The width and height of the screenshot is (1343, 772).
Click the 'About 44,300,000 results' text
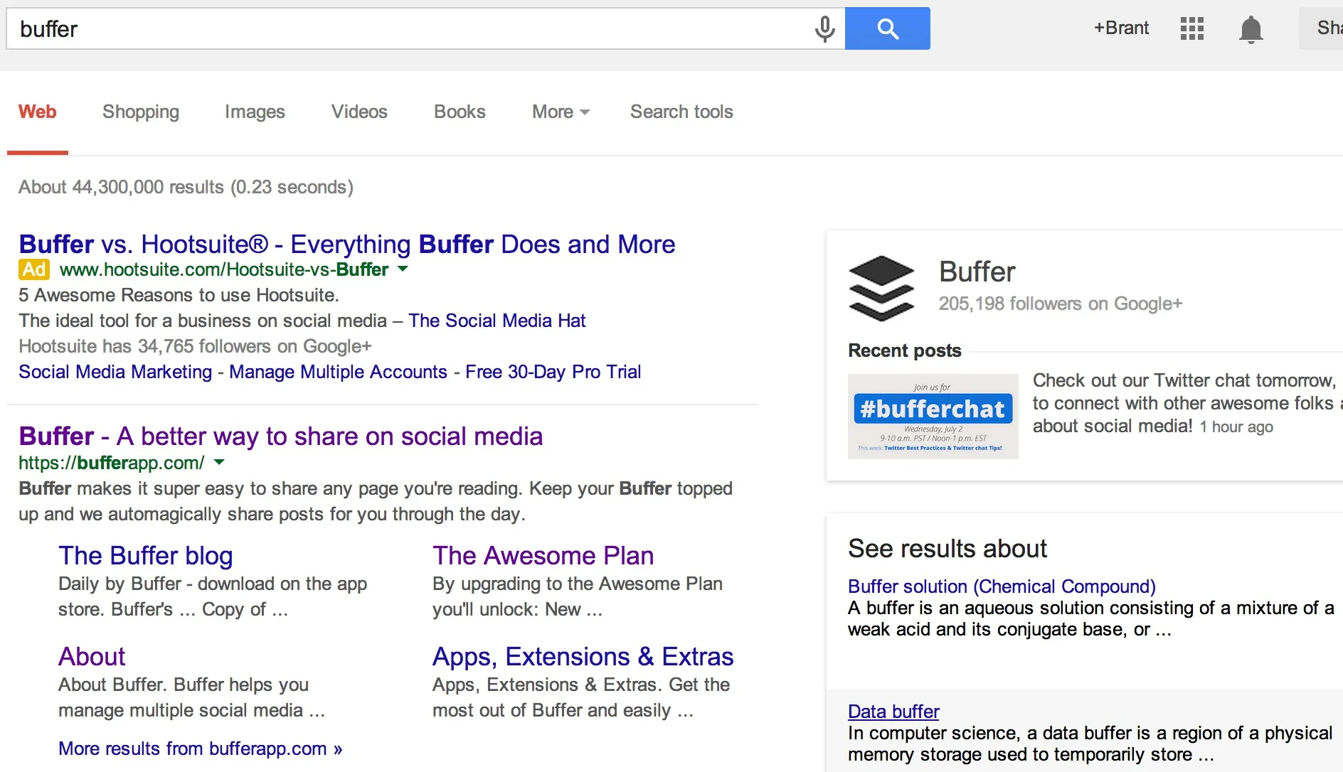pyautogui.click(x=186, y=187)
